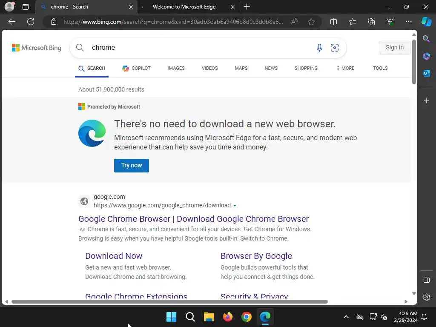Click the horizontal scrollbar thumb
This screenshot has height=327, width=436.
coord(169,302)
